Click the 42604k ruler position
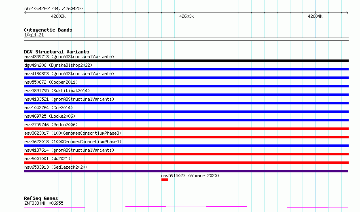This screenshot has height=212, width=360. click(x=315, y=16)
